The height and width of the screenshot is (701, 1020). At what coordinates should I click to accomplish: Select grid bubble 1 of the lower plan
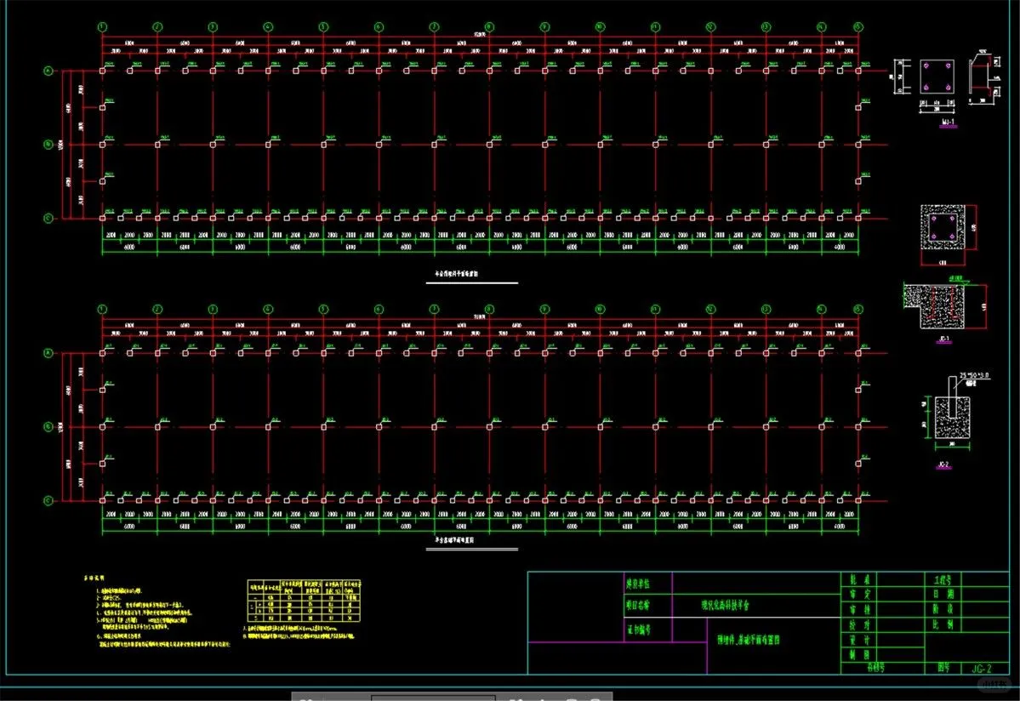tap(102, 310)
